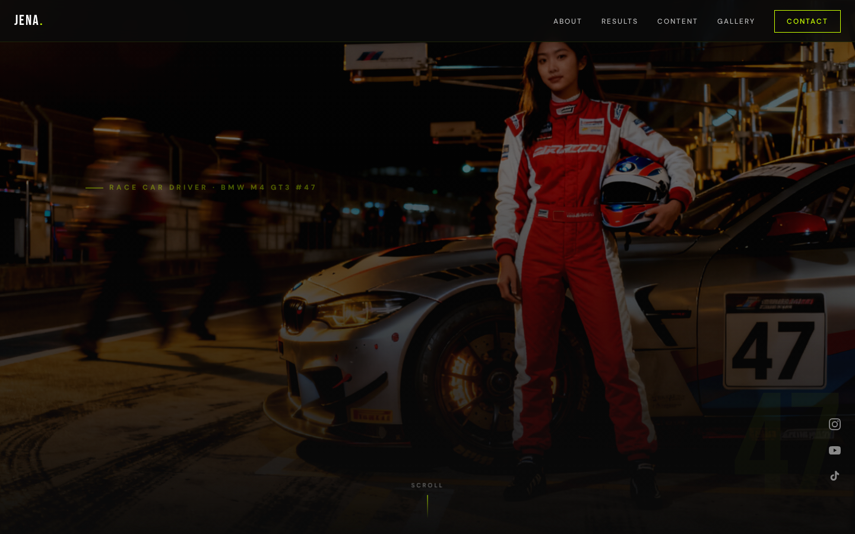The image size is (855, 534).
Task: Open the ABOUT navigation item
Action: pyautogui.click(x=568, y=21)
